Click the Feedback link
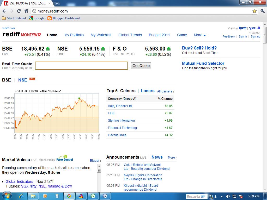This screenshot has width=267, height=200. (x=229, y=36)
